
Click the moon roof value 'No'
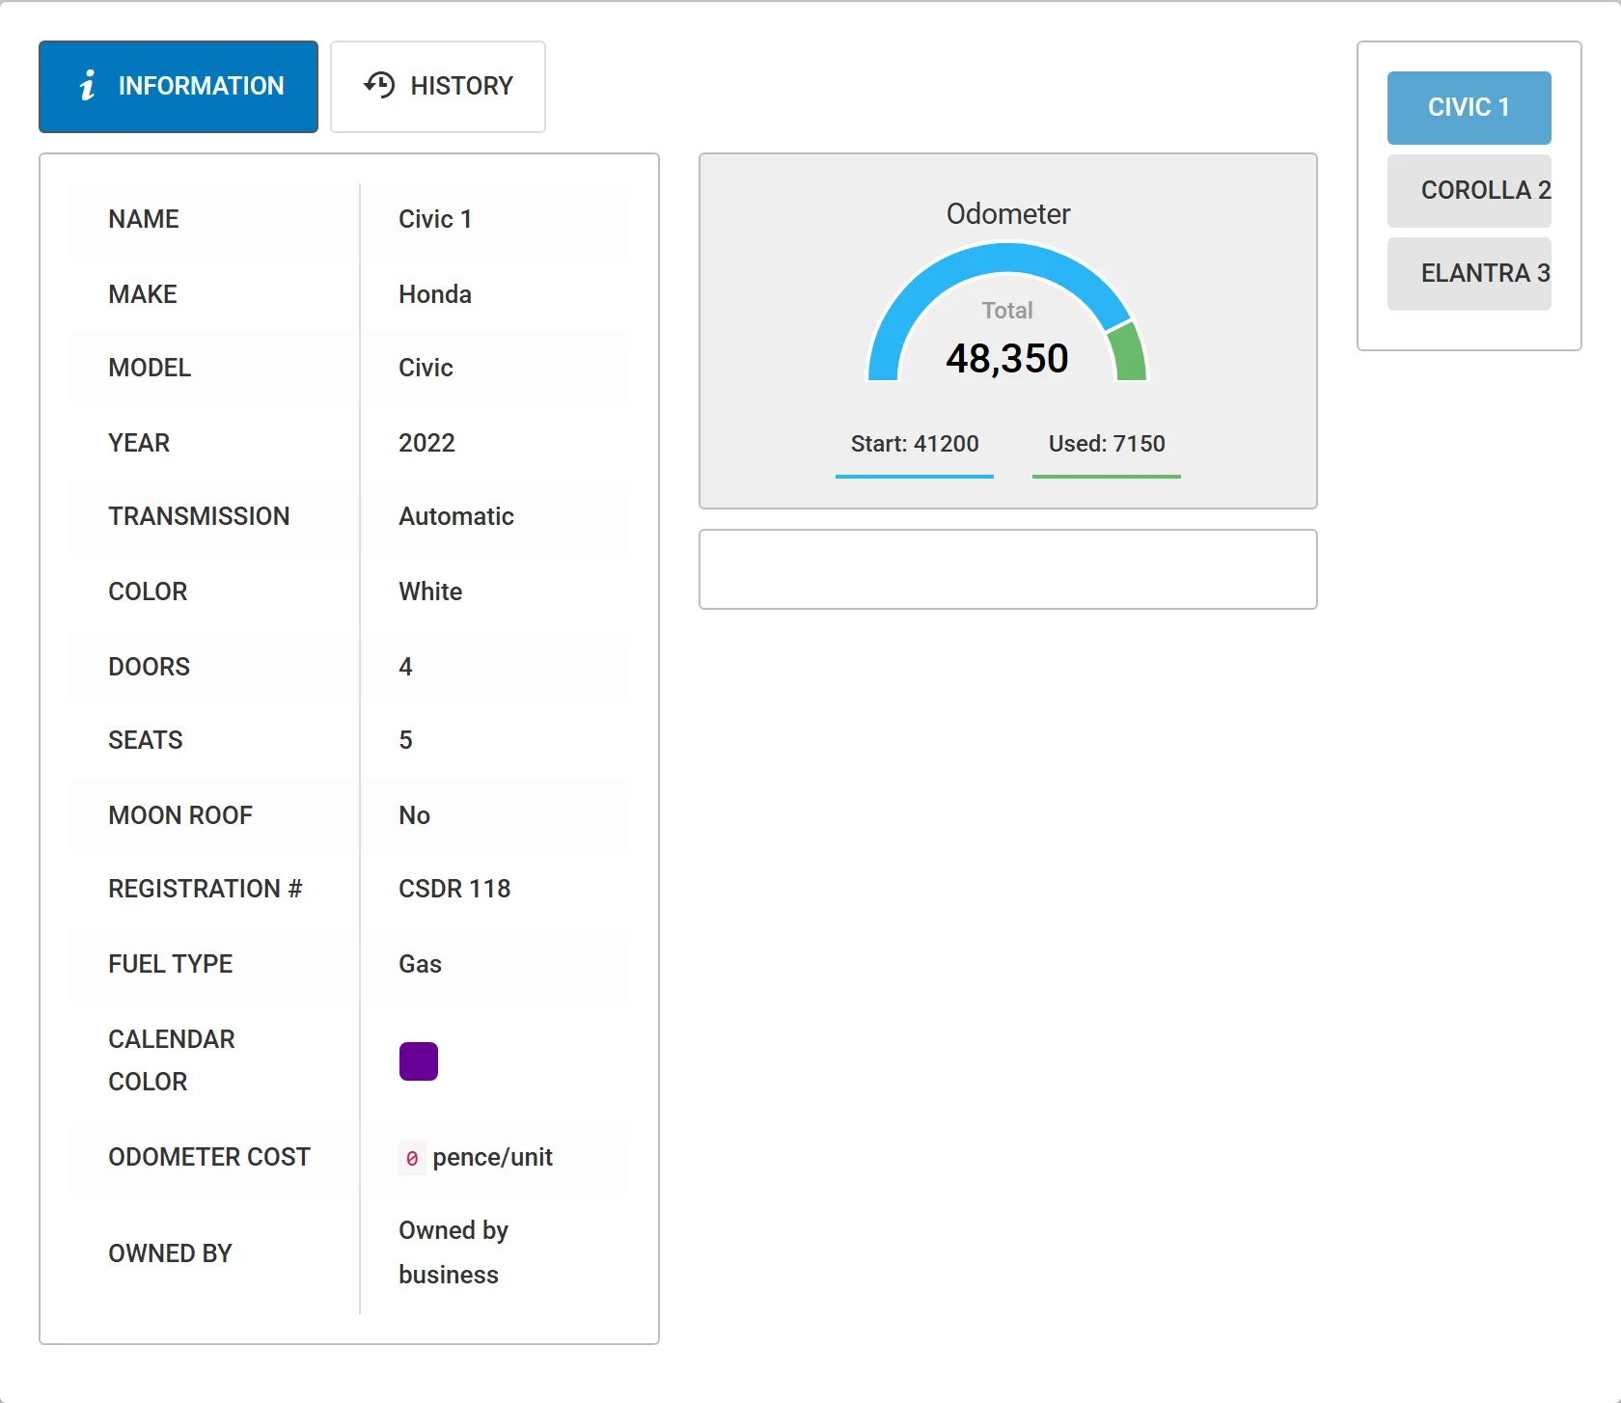414,815
